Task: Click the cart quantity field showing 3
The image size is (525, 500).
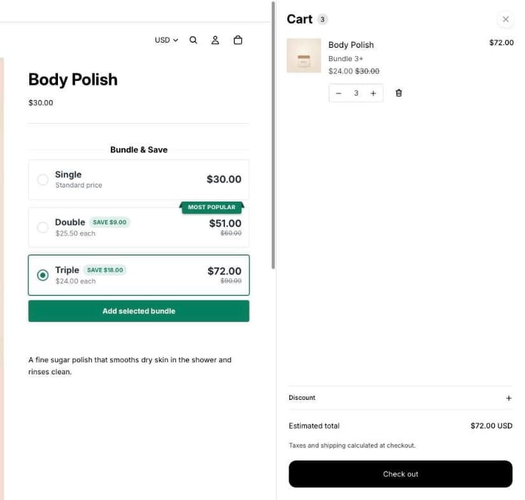Action: click(356, 93)
